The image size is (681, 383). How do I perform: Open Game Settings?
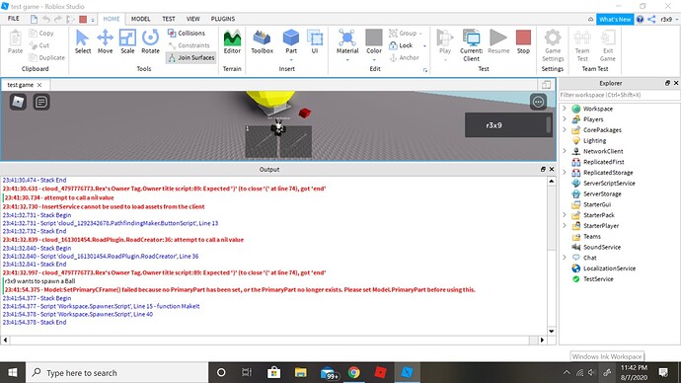[553, 45]
